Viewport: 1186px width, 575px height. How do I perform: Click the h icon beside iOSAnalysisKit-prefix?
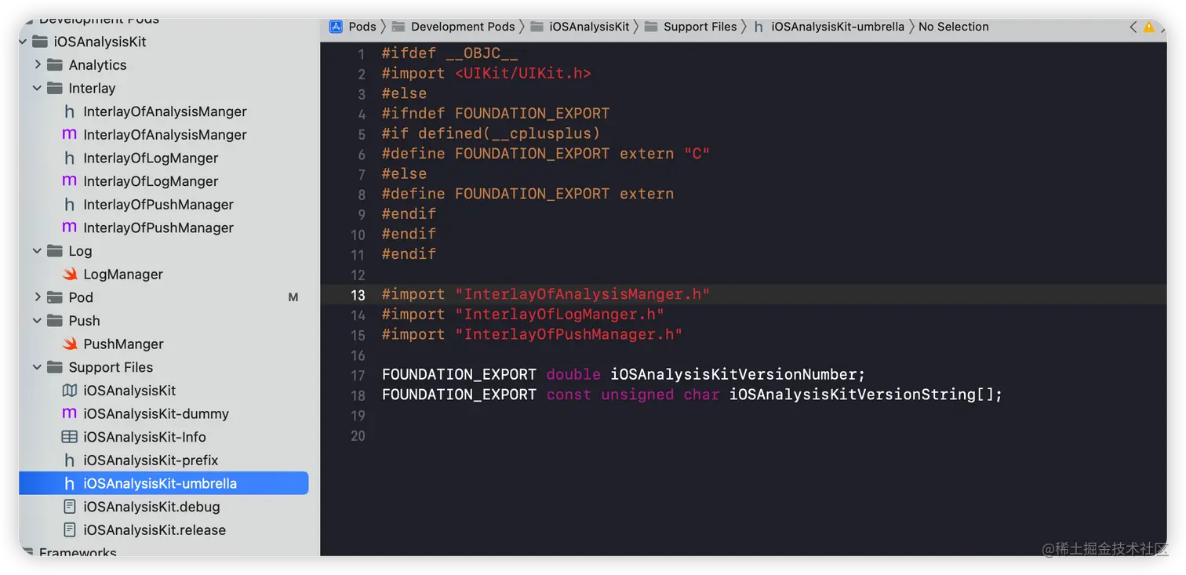click(x=70, y=460)
